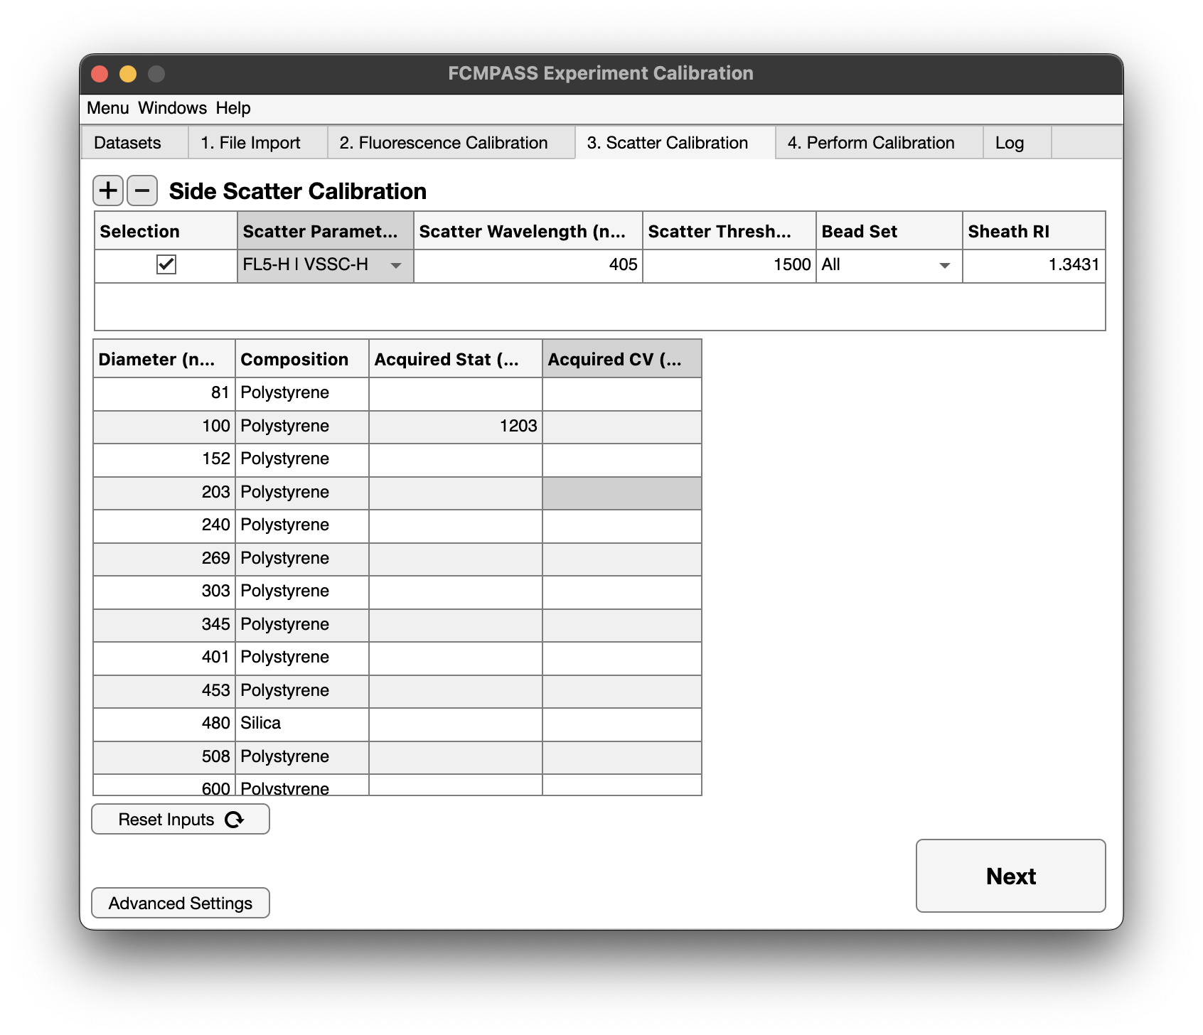The height and width of the screenshot is (1035, 1203).
Task: Click the Composition column header
Action: pyautogui.click(x=301, y=359)
